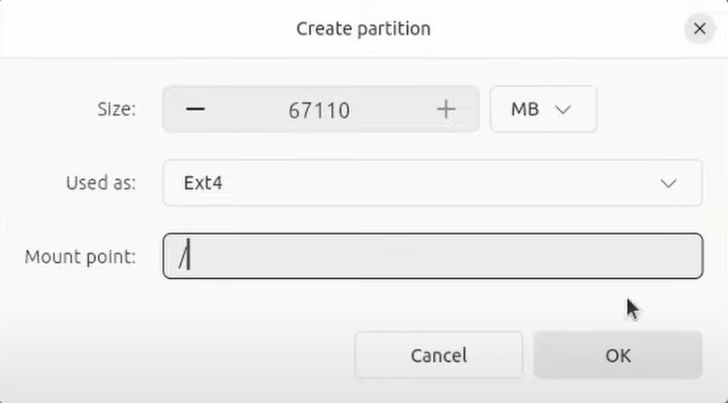The image size is (728, 403).
Task: Decrease partition size with minus button
Action: [x=195, y=109]
